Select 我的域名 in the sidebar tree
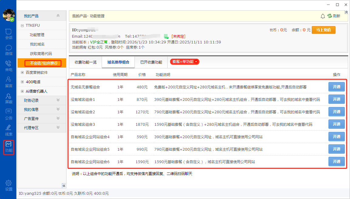The height and width of the screenshot is (199, 350). tap(37, 44)
